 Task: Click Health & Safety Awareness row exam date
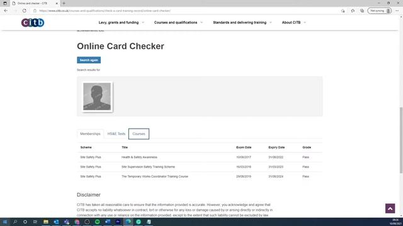point(244,157)
